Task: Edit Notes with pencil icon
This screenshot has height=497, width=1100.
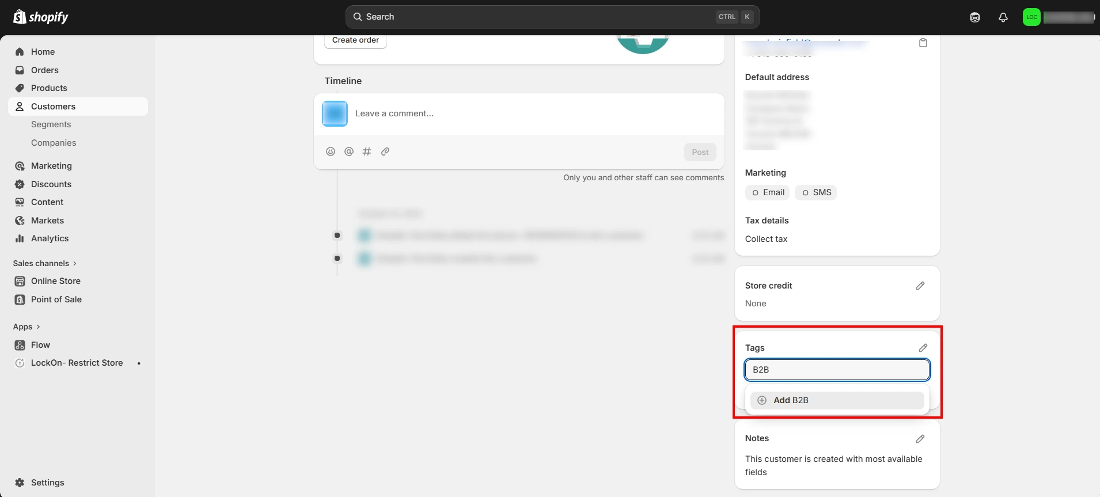Action: [x=920, y=439]
